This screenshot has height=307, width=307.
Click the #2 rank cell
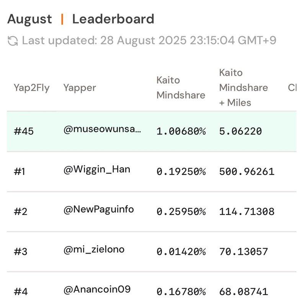tap(21, 212)
